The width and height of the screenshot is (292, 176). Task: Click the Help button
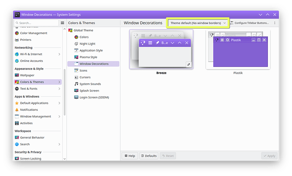pyautogui.click(x=130, y=156)
